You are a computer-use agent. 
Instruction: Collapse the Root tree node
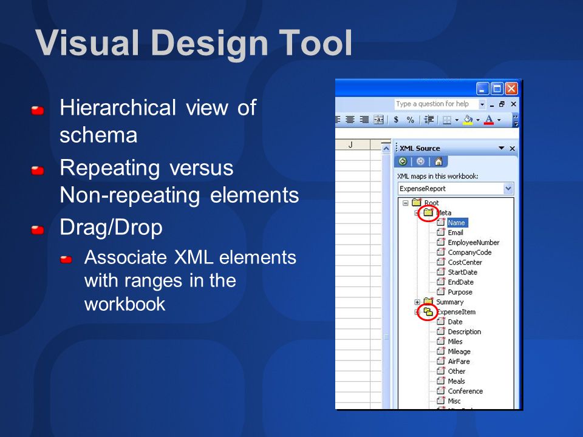pos(406,203)
